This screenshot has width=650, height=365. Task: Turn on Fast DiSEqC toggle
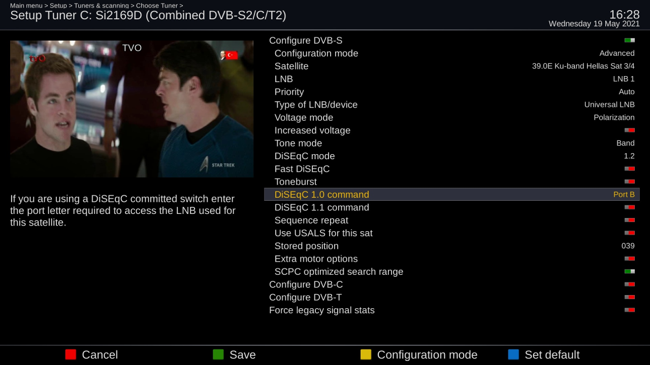click(x=630, y=169)
